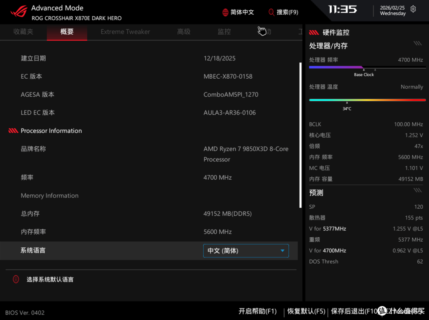This screenshot has width=429, height=320.
Task: Click the 搜索(F9) button
Action: (x=284, y=12)
